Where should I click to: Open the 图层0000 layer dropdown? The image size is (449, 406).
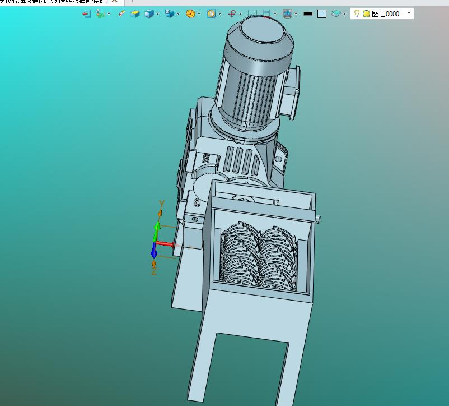coord(409,13)
